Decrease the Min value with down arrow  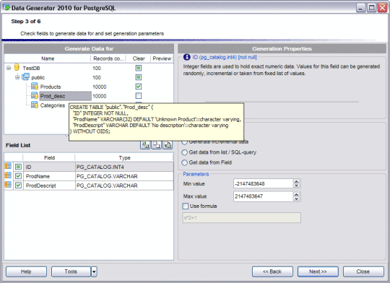296,186
